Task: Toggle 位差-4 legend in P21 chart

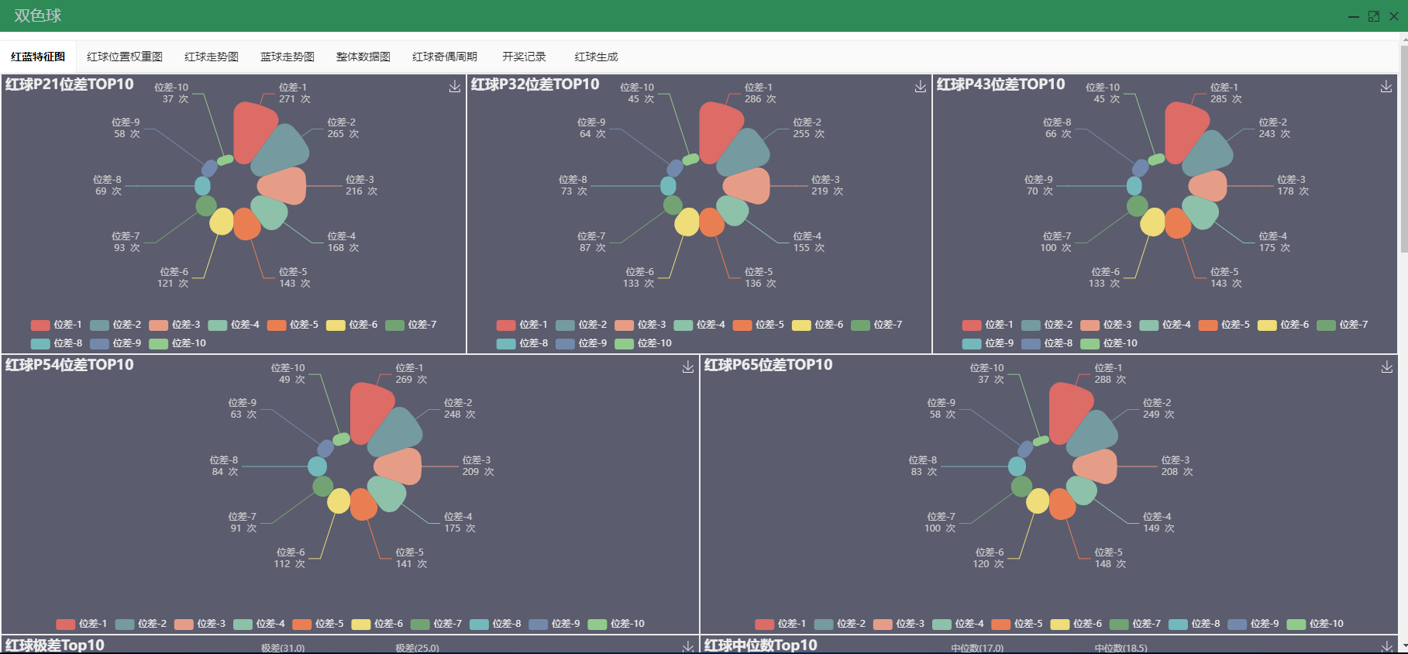Action: coord(233,325)
